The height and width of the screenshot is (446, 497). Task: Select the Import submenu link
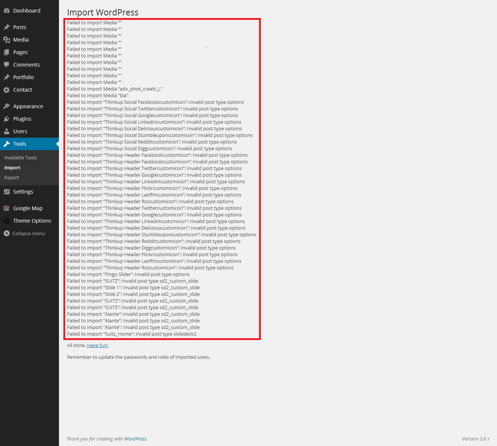(12, 167)
